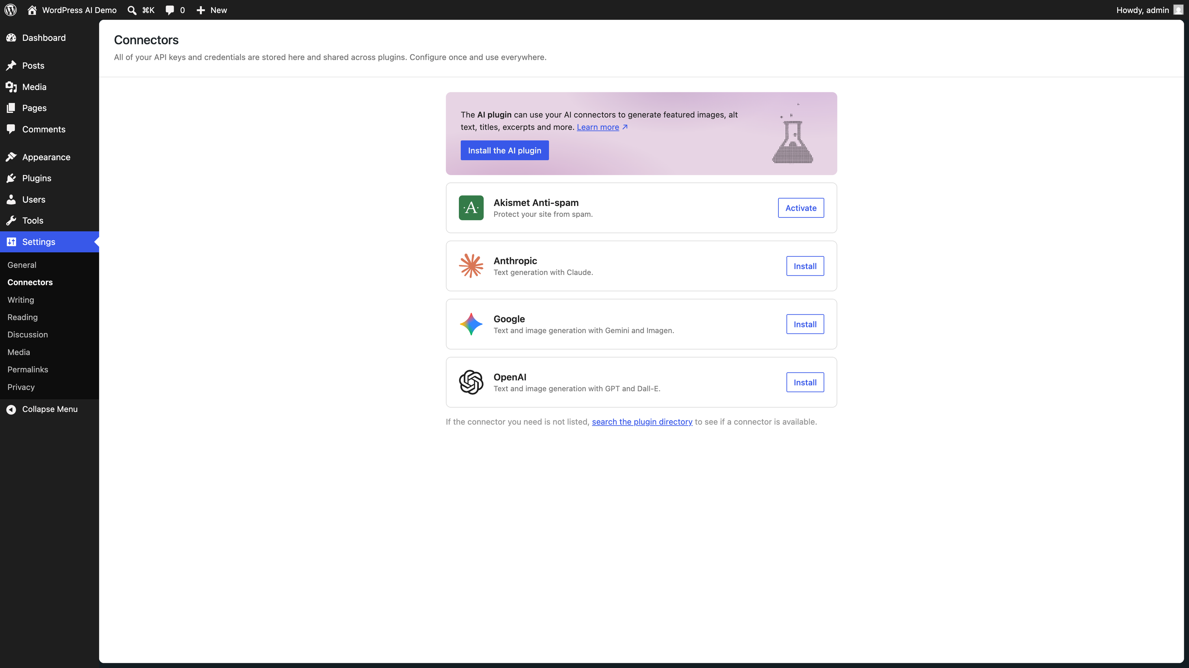Click the plus New icon in admin bar
This screenshot has width=1189, height=668.
[x=200, y=10]
